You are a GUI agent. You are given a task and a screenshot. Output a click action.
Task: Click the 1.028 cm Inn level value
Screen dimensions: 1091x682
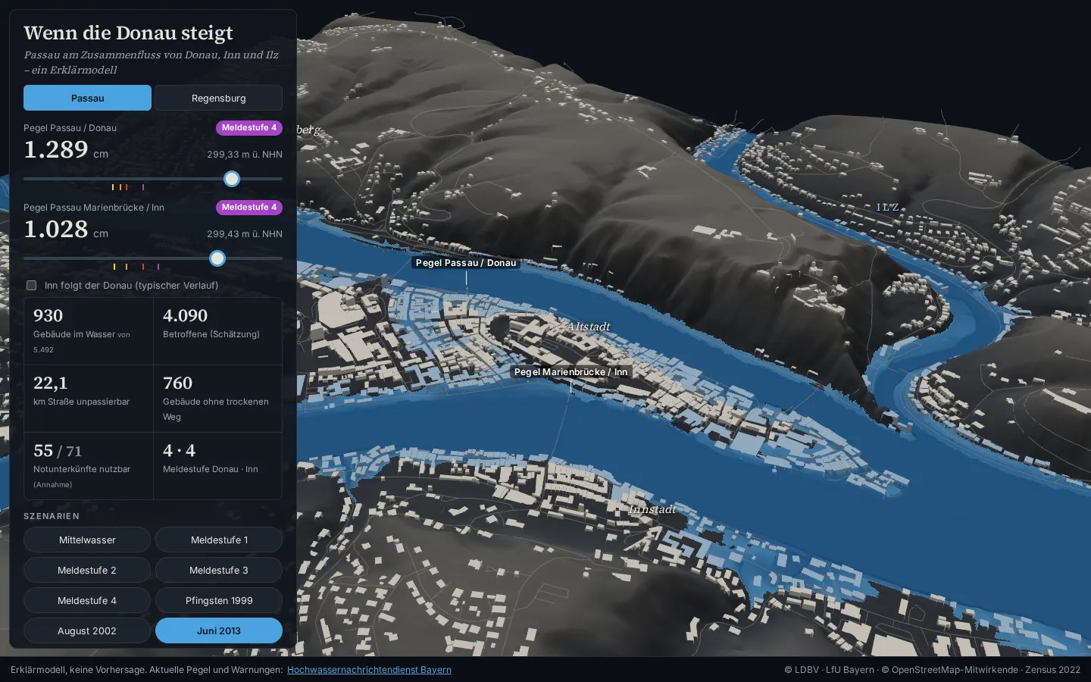click(x=66, y=230)
